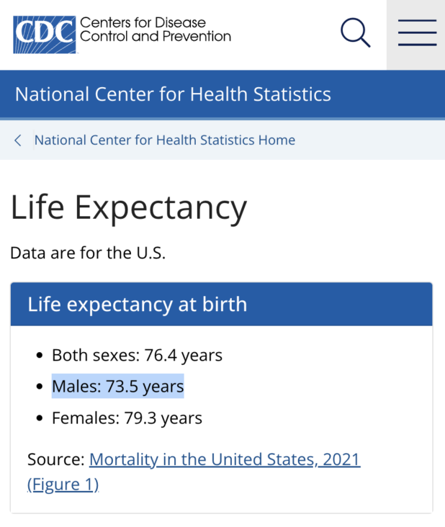Click the bullet before Males
Viewport: 445px width, 527px height.
pos(40,387)
